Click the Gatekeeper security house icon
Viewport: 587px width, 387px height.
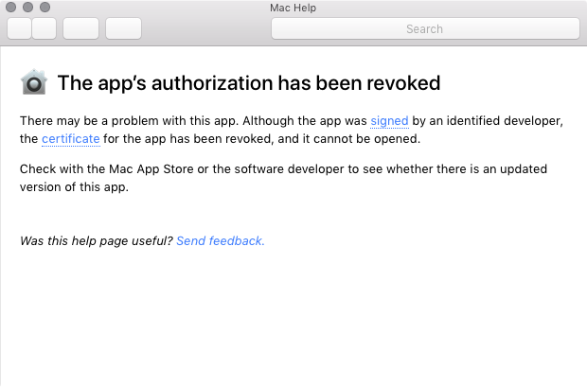click(33, 82)
